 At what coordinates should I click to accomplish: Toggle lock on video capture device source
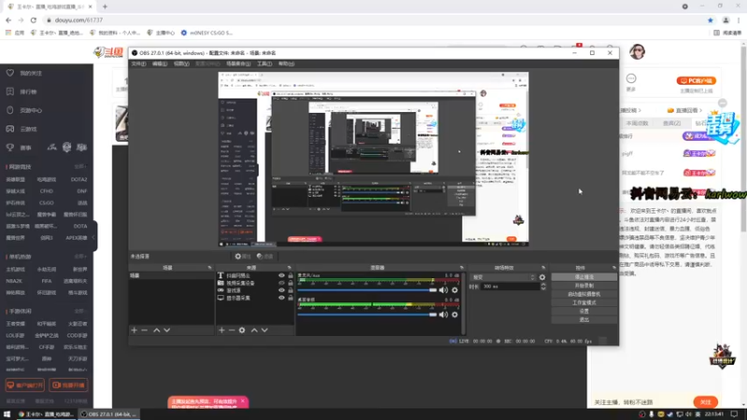(290, 283)
